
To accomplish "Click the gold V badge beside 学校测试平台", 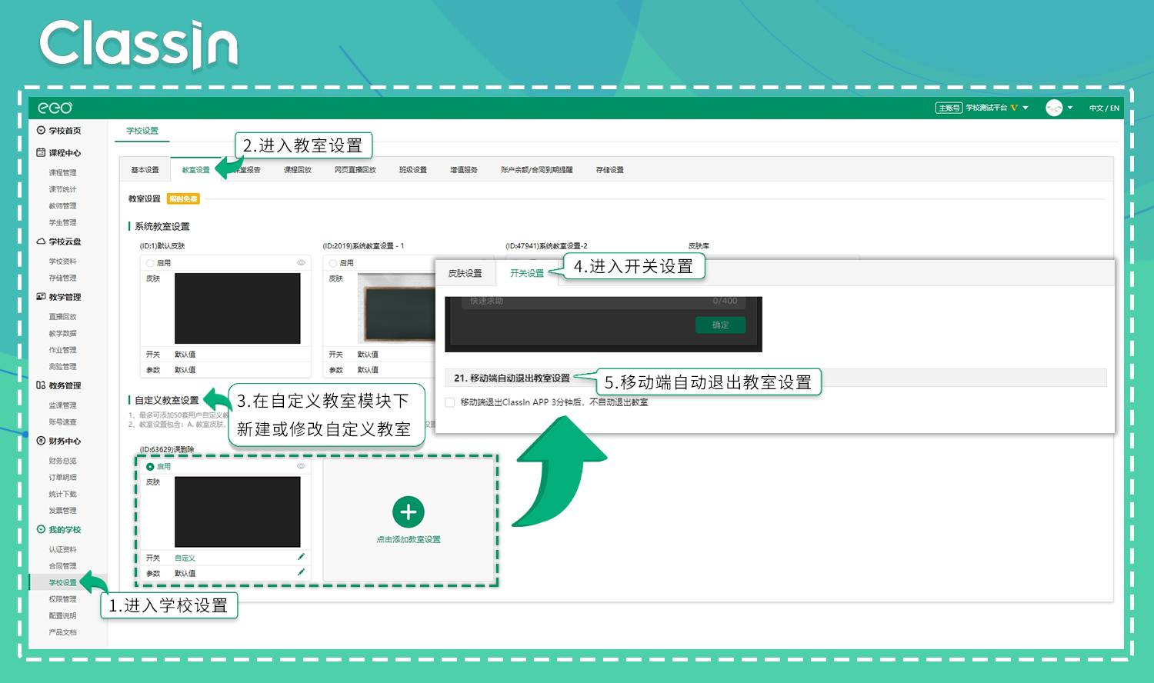I will click(1014, 108).
